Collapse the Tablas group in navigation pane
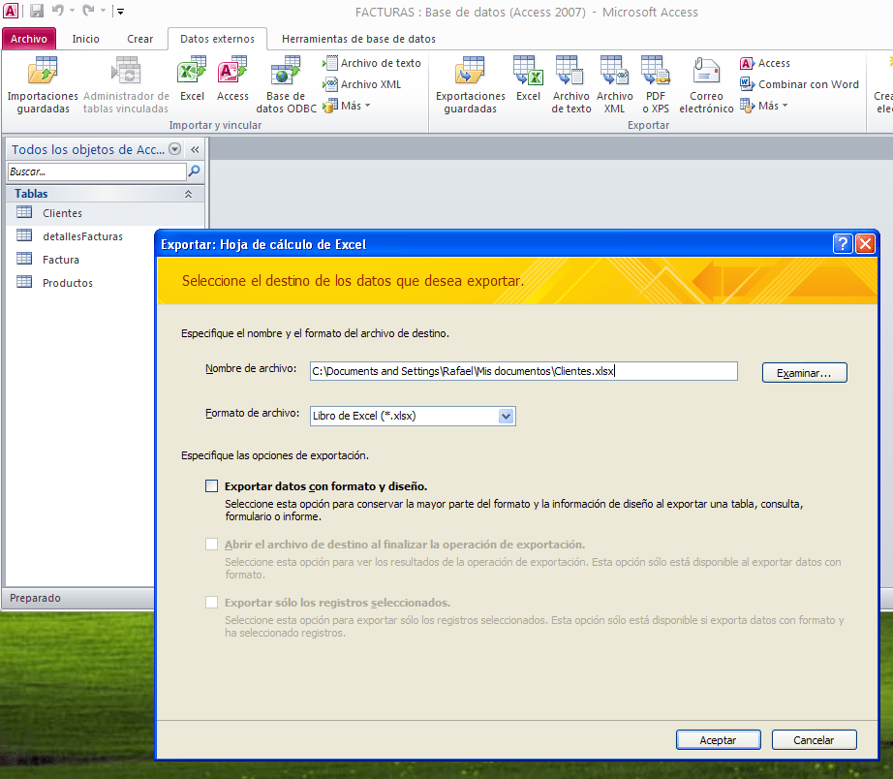The width and height of the screenshot is (893, 779). coord(188,194)
